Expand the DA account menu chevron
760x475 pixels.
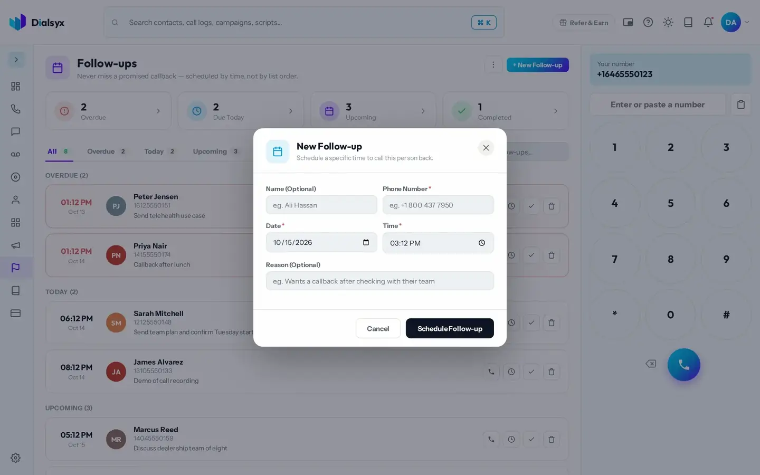[746, 22]
